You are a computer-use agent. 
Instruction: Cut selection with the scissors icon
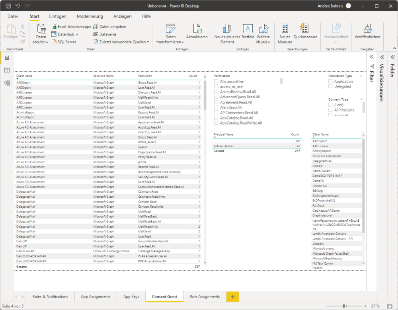[23, 26]
